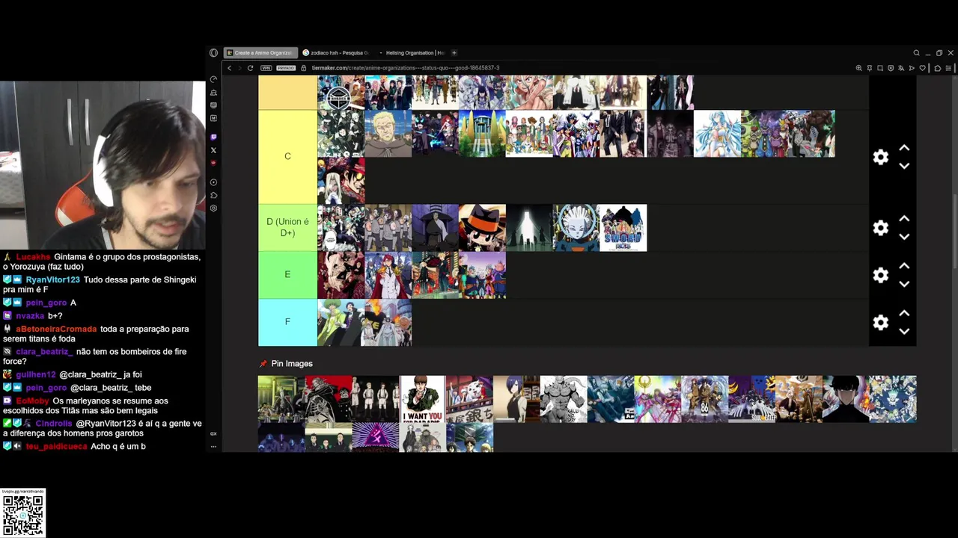Click the PRIVADO private-mode badge

286,68
